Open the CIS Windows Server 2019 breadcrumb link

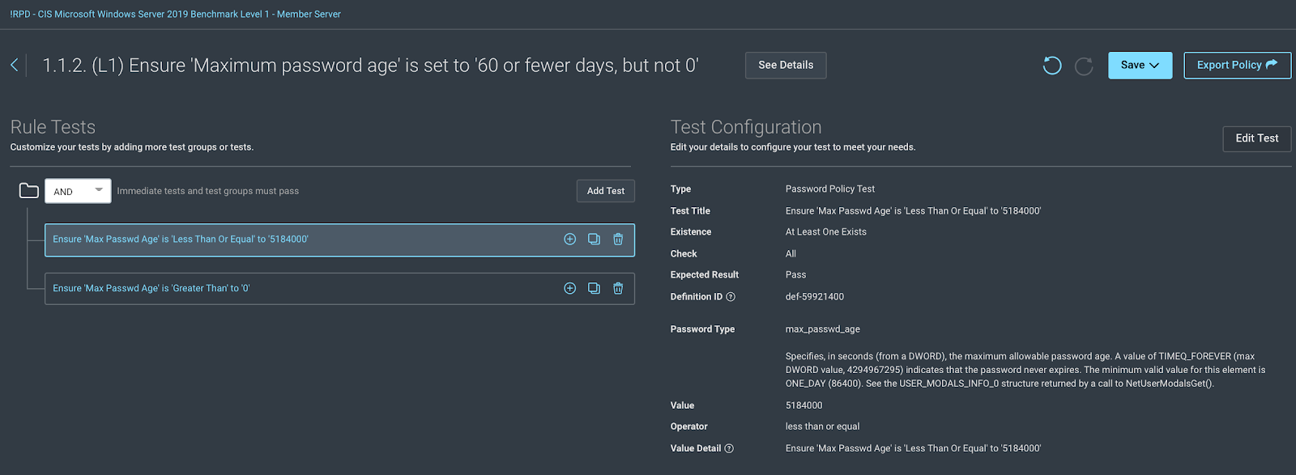175,14
